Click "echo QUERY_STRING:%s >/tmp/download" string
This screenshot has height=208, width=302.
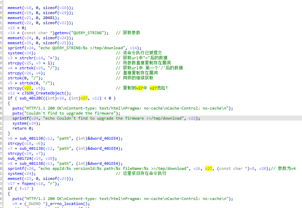[82, 48]
